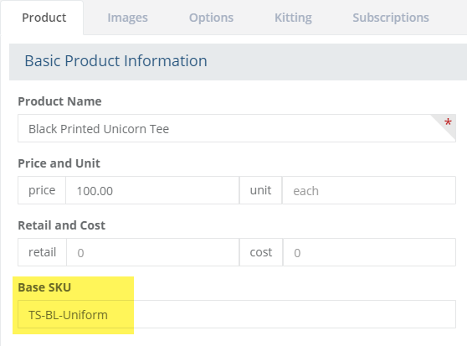Click the cost addon label
467x346 pixels.
(x=261, y=252)
